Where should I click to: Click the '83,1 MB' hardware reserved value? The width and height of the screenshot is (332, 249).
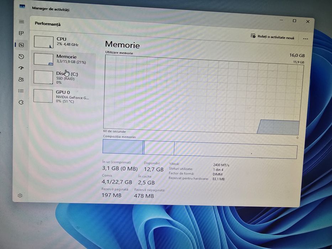point(218,179)
